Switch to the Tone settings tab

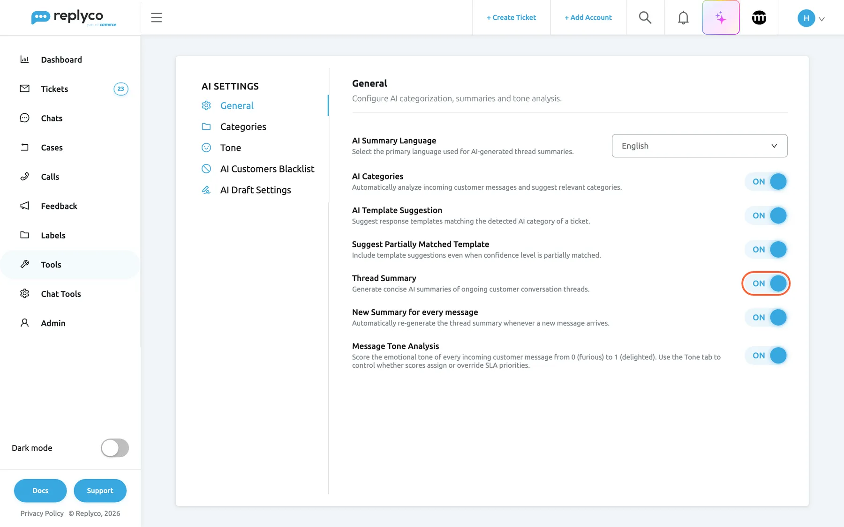pyautogui.click(x=230, y=148)
